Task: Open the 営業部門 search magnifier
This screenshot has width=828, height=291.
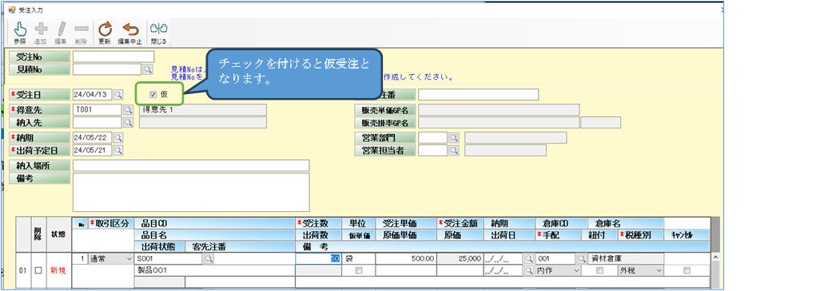Action: [454, 138]
